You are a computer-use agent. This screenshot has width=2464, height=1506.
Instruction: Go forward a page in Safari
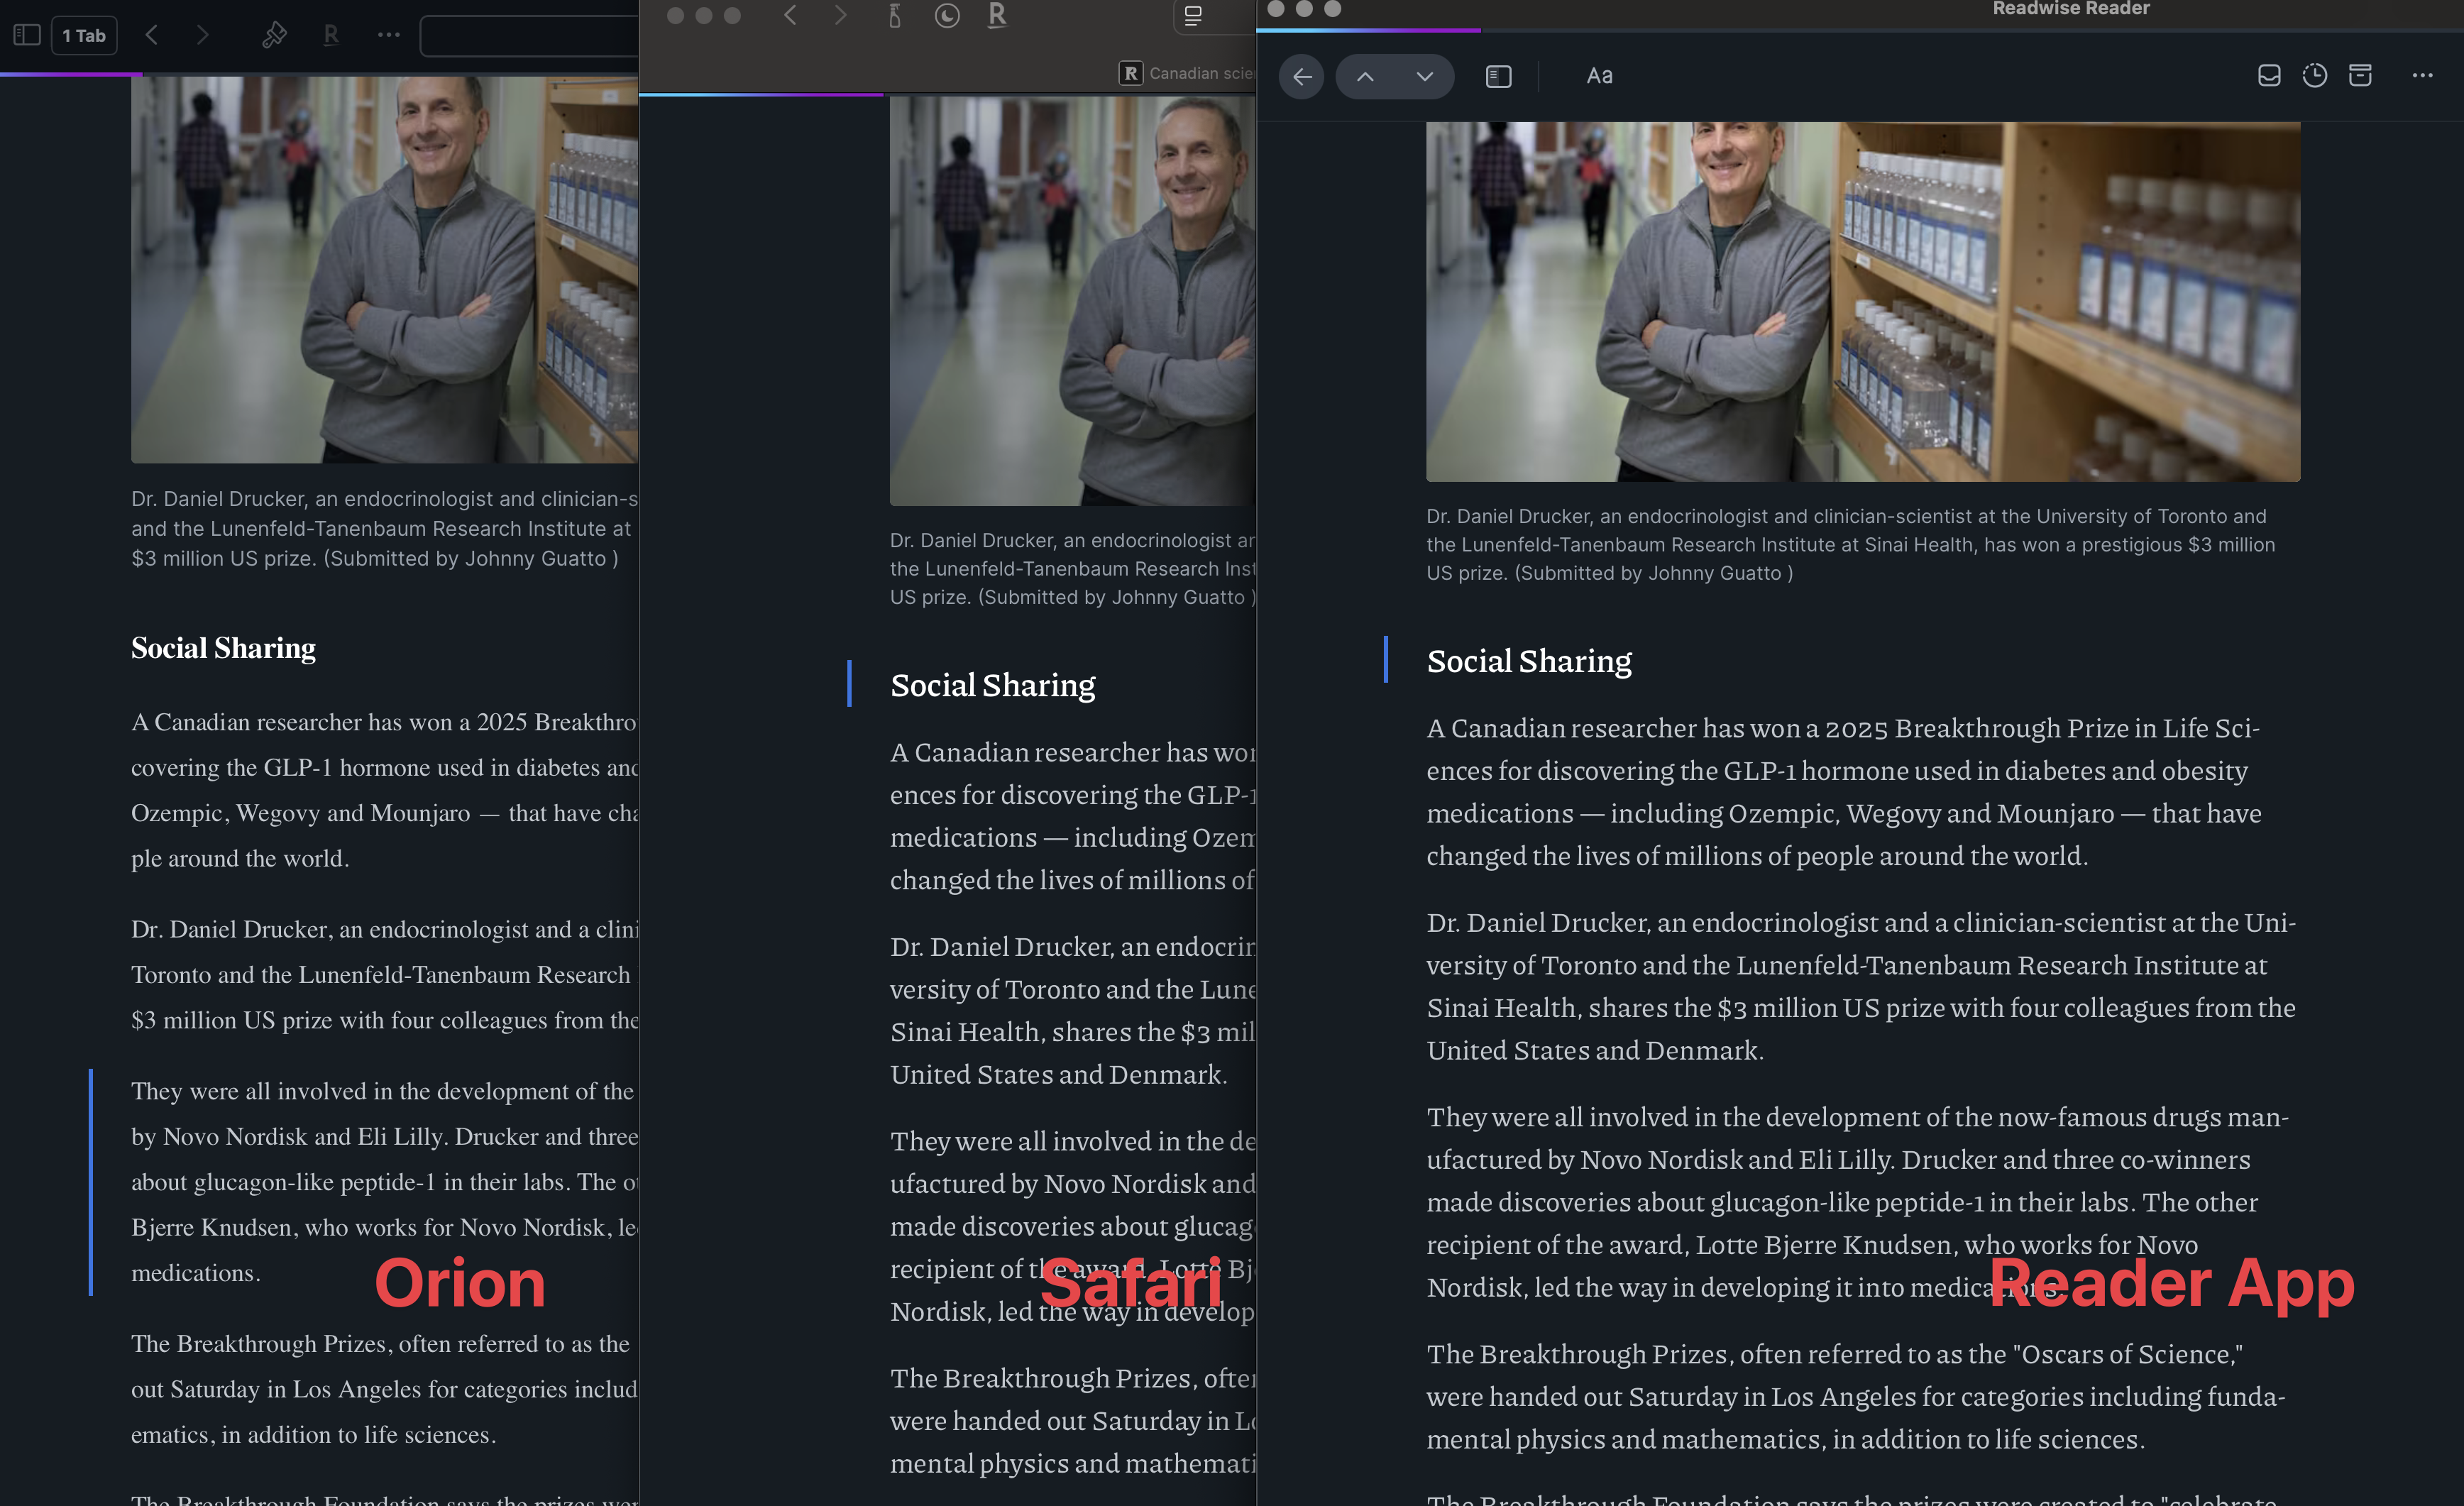pos(840,15)
